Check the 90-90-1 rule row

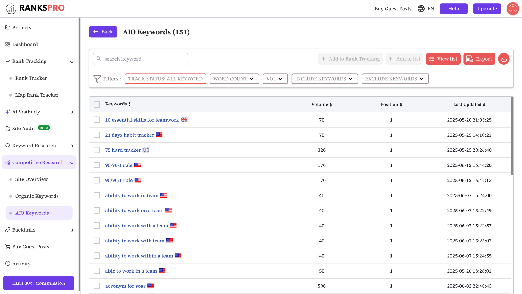point(97,165)
